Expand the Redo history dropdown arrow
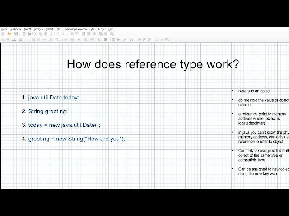Viewport: 289px width, 216px height. coord(67,34)
